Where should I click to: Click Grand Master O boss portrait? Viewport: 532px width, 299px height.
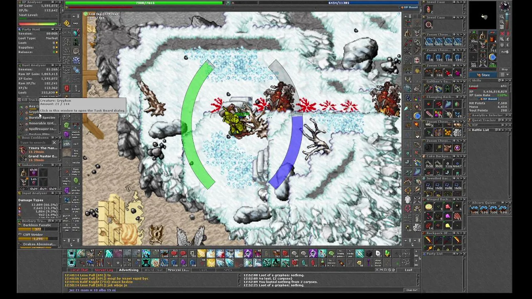(x=23, y=158)
